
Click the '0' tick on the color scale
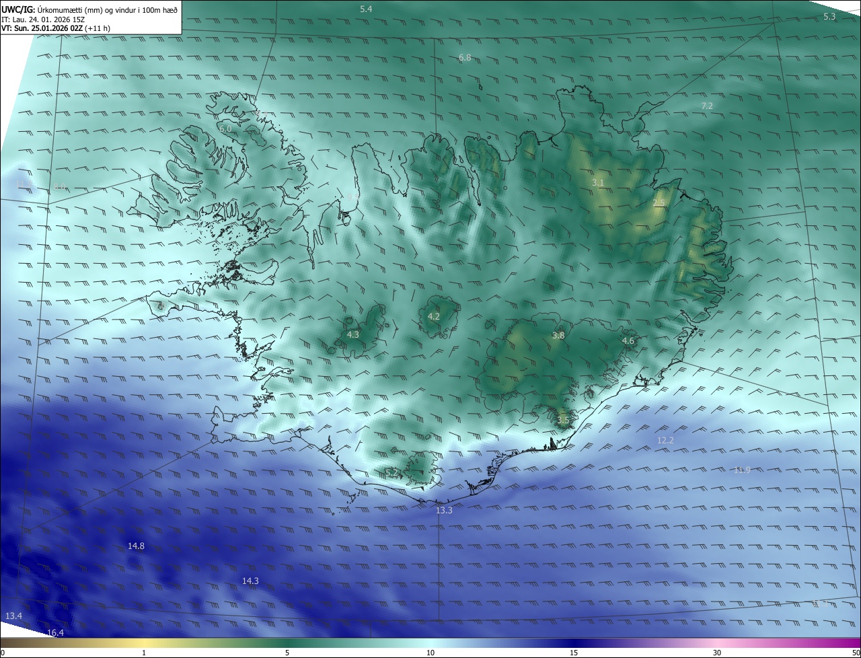pos(3,653)
